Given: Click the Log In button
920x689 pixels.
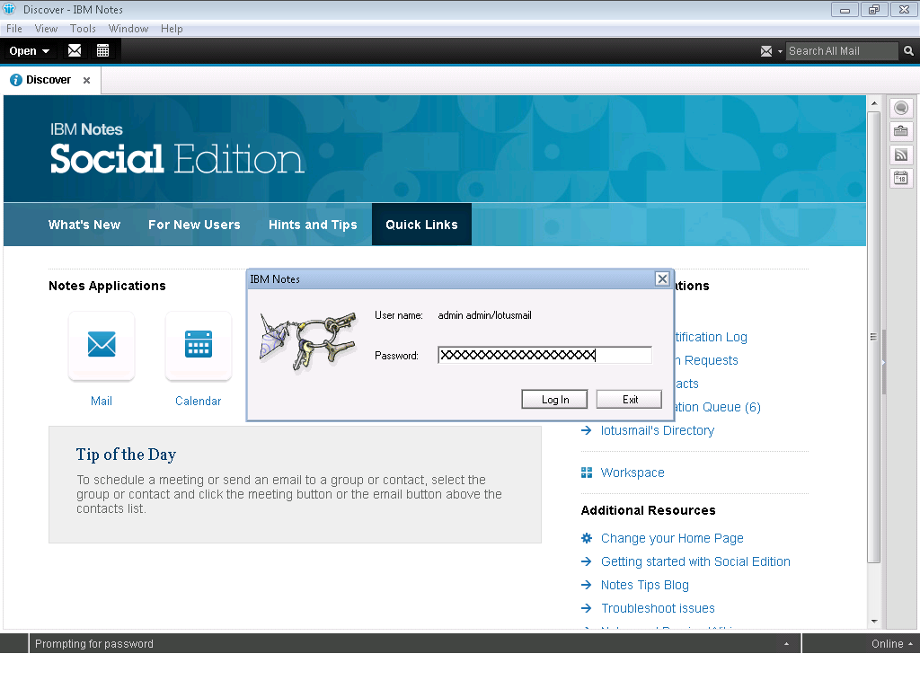Looking at the screenshot, I should [x=554, y=400].
